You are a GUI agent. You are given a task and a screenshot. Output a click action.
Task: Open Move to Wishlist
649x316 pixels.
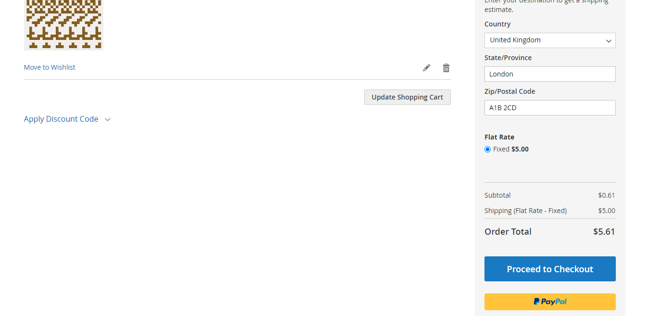(x=50, y=67)
